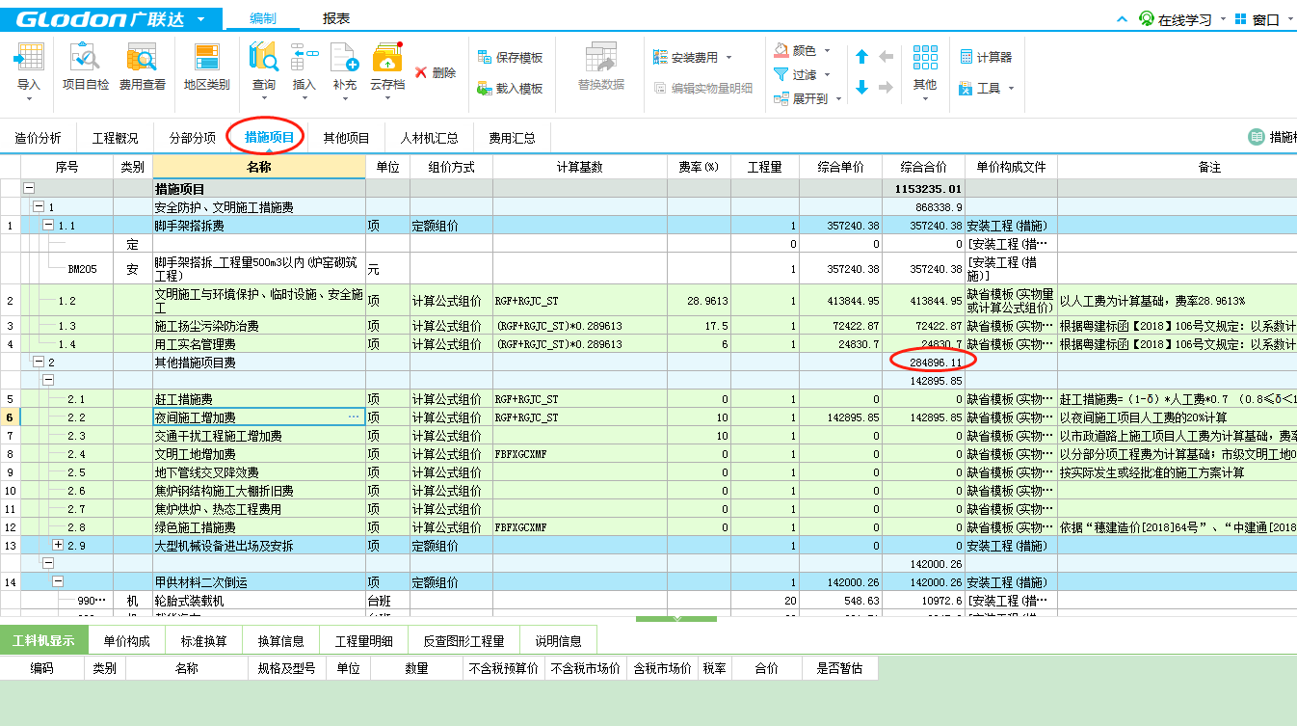
Task: Select 地区类别 region category tool
Action: click(x=206, y=67)
